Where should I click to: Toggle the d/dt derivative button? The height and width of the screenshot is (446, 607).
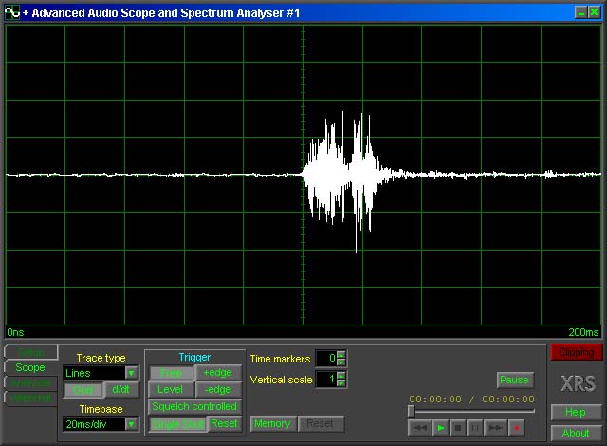coord(120,389)
